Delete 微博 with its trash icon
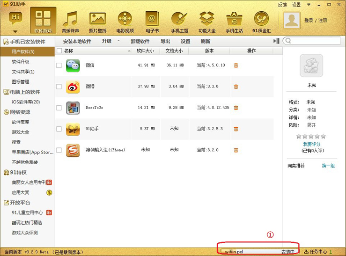This screenshot has width=346, height=256. 236,87
